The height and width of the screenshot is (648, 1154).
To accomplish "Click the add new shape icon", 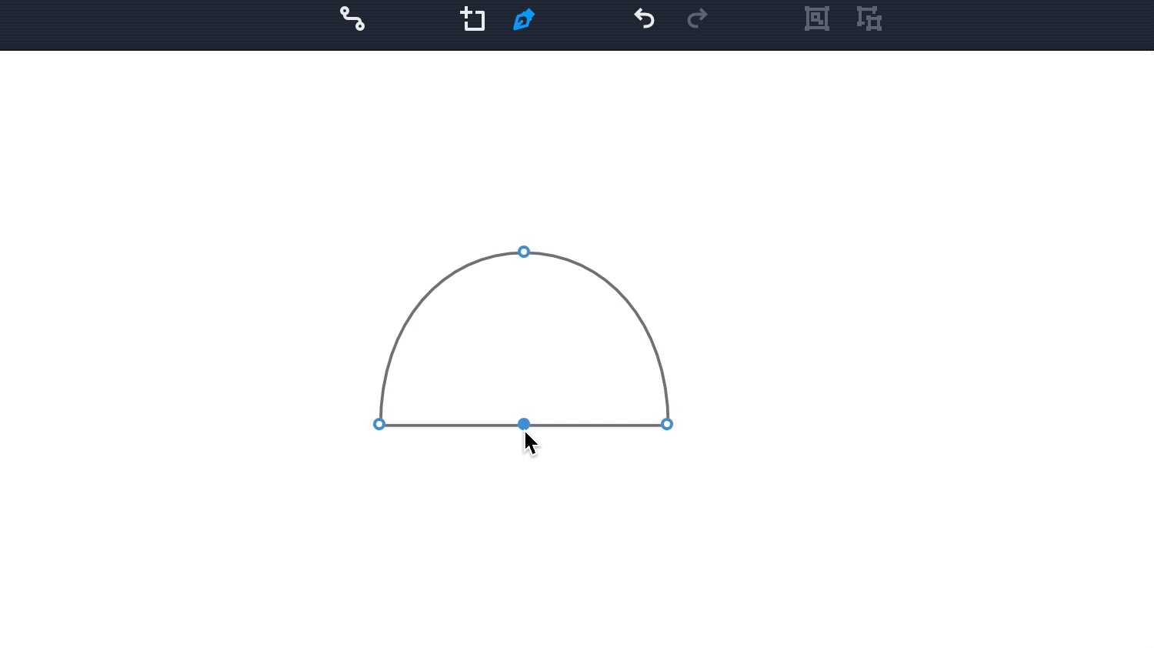I will pos(472,18).
